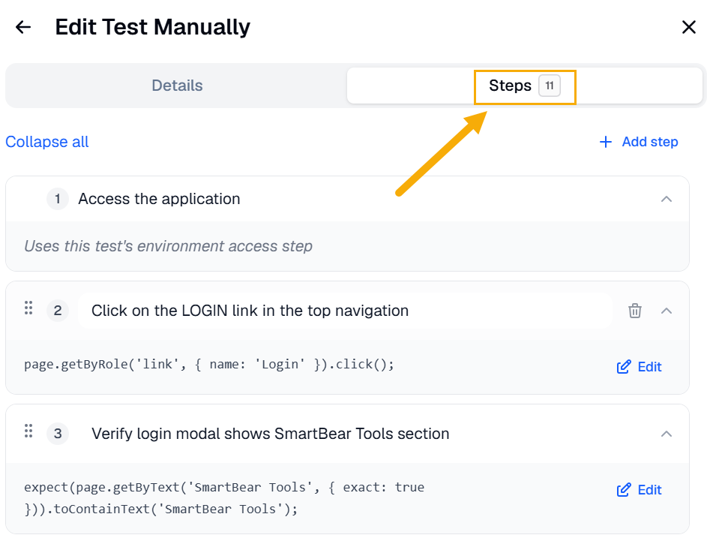Viewport: 713px width, 541px height.
Task: Click the expect SmartBear Tools code snippet
Action: click(224, 498)
